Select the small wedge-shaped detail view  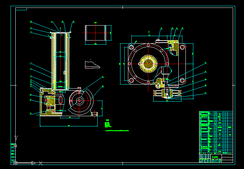[93, 65]
